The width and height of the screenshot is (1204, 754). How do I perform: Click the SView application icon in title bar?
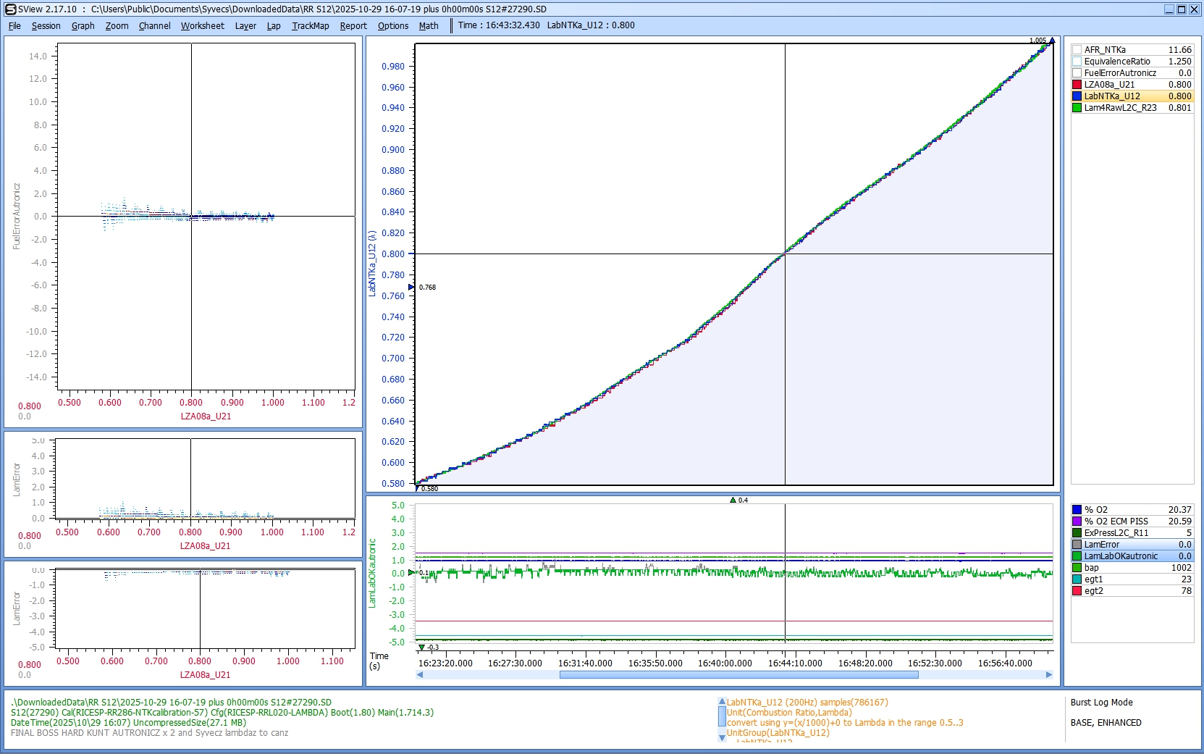(x=10, y=9)
